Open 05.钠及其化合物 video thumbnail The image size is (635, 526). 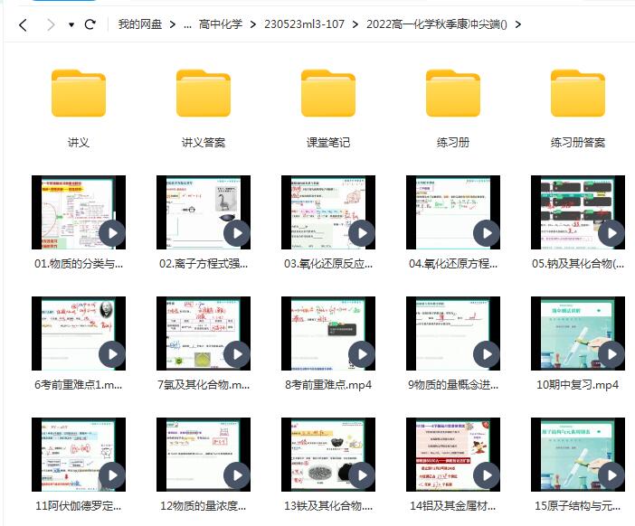(578, 212)
